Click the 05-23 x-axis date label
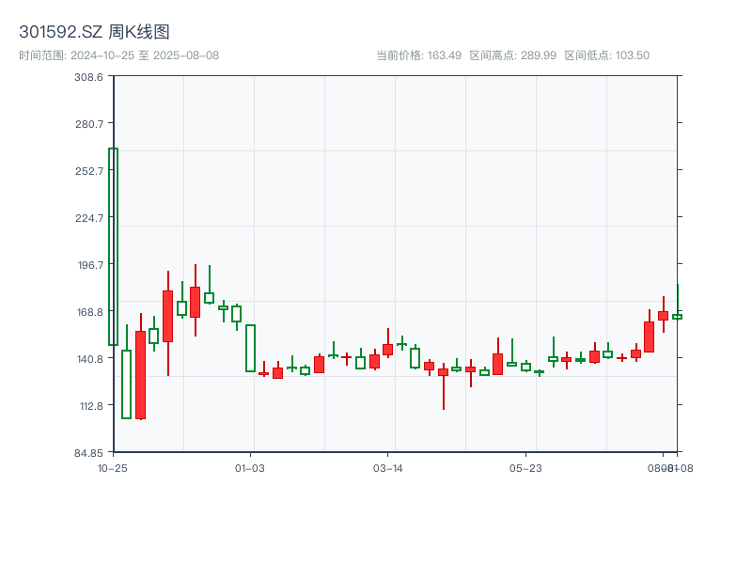 point(525,468)
